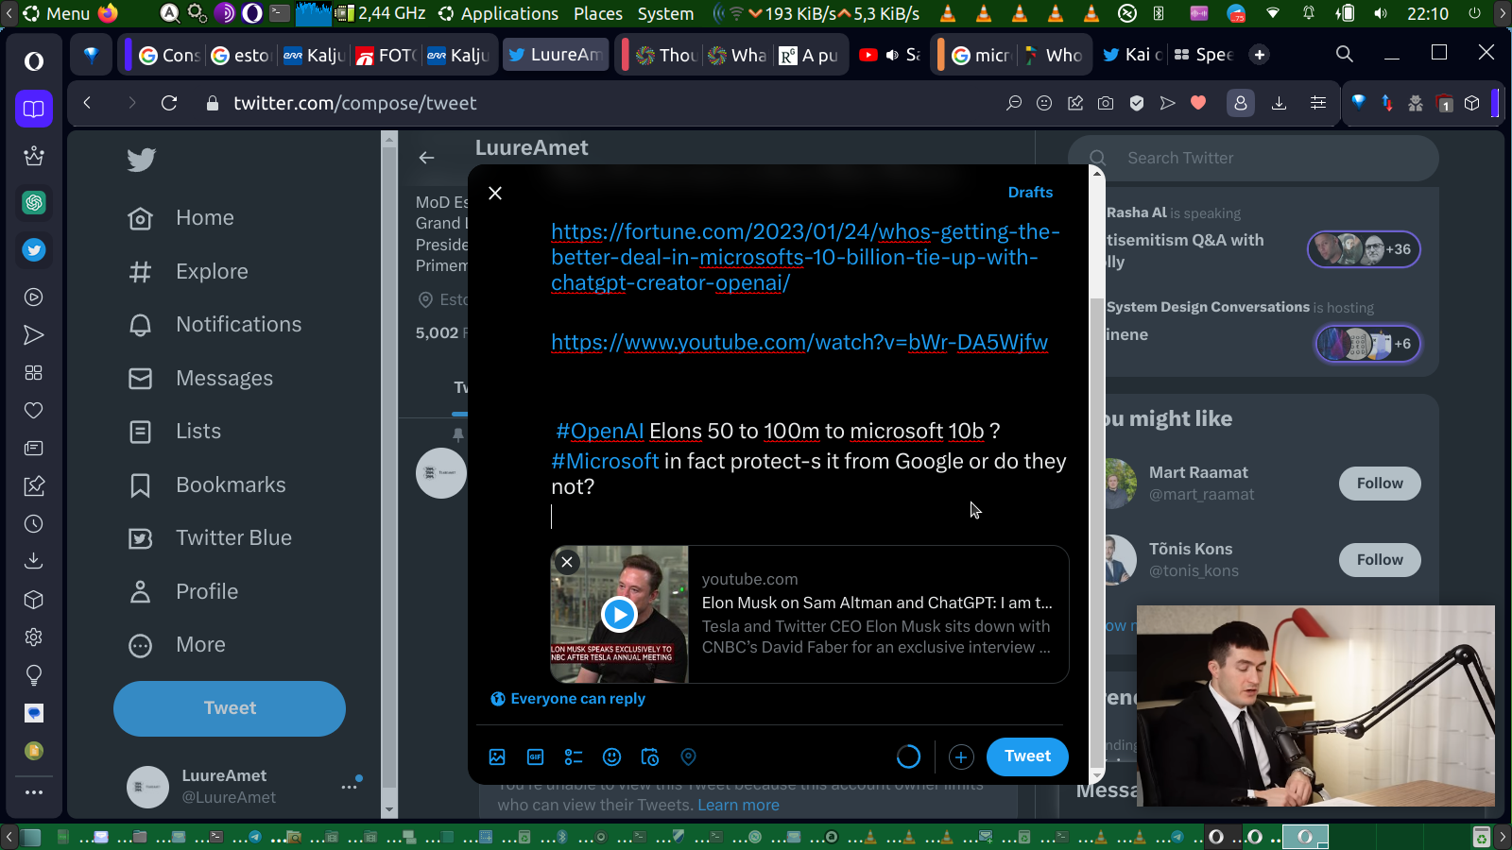Open Profile in Twitter sidebar

coord(182,592)
